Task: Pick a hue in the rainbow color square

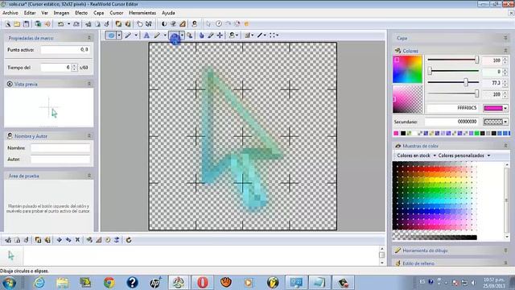Action: 407,69
